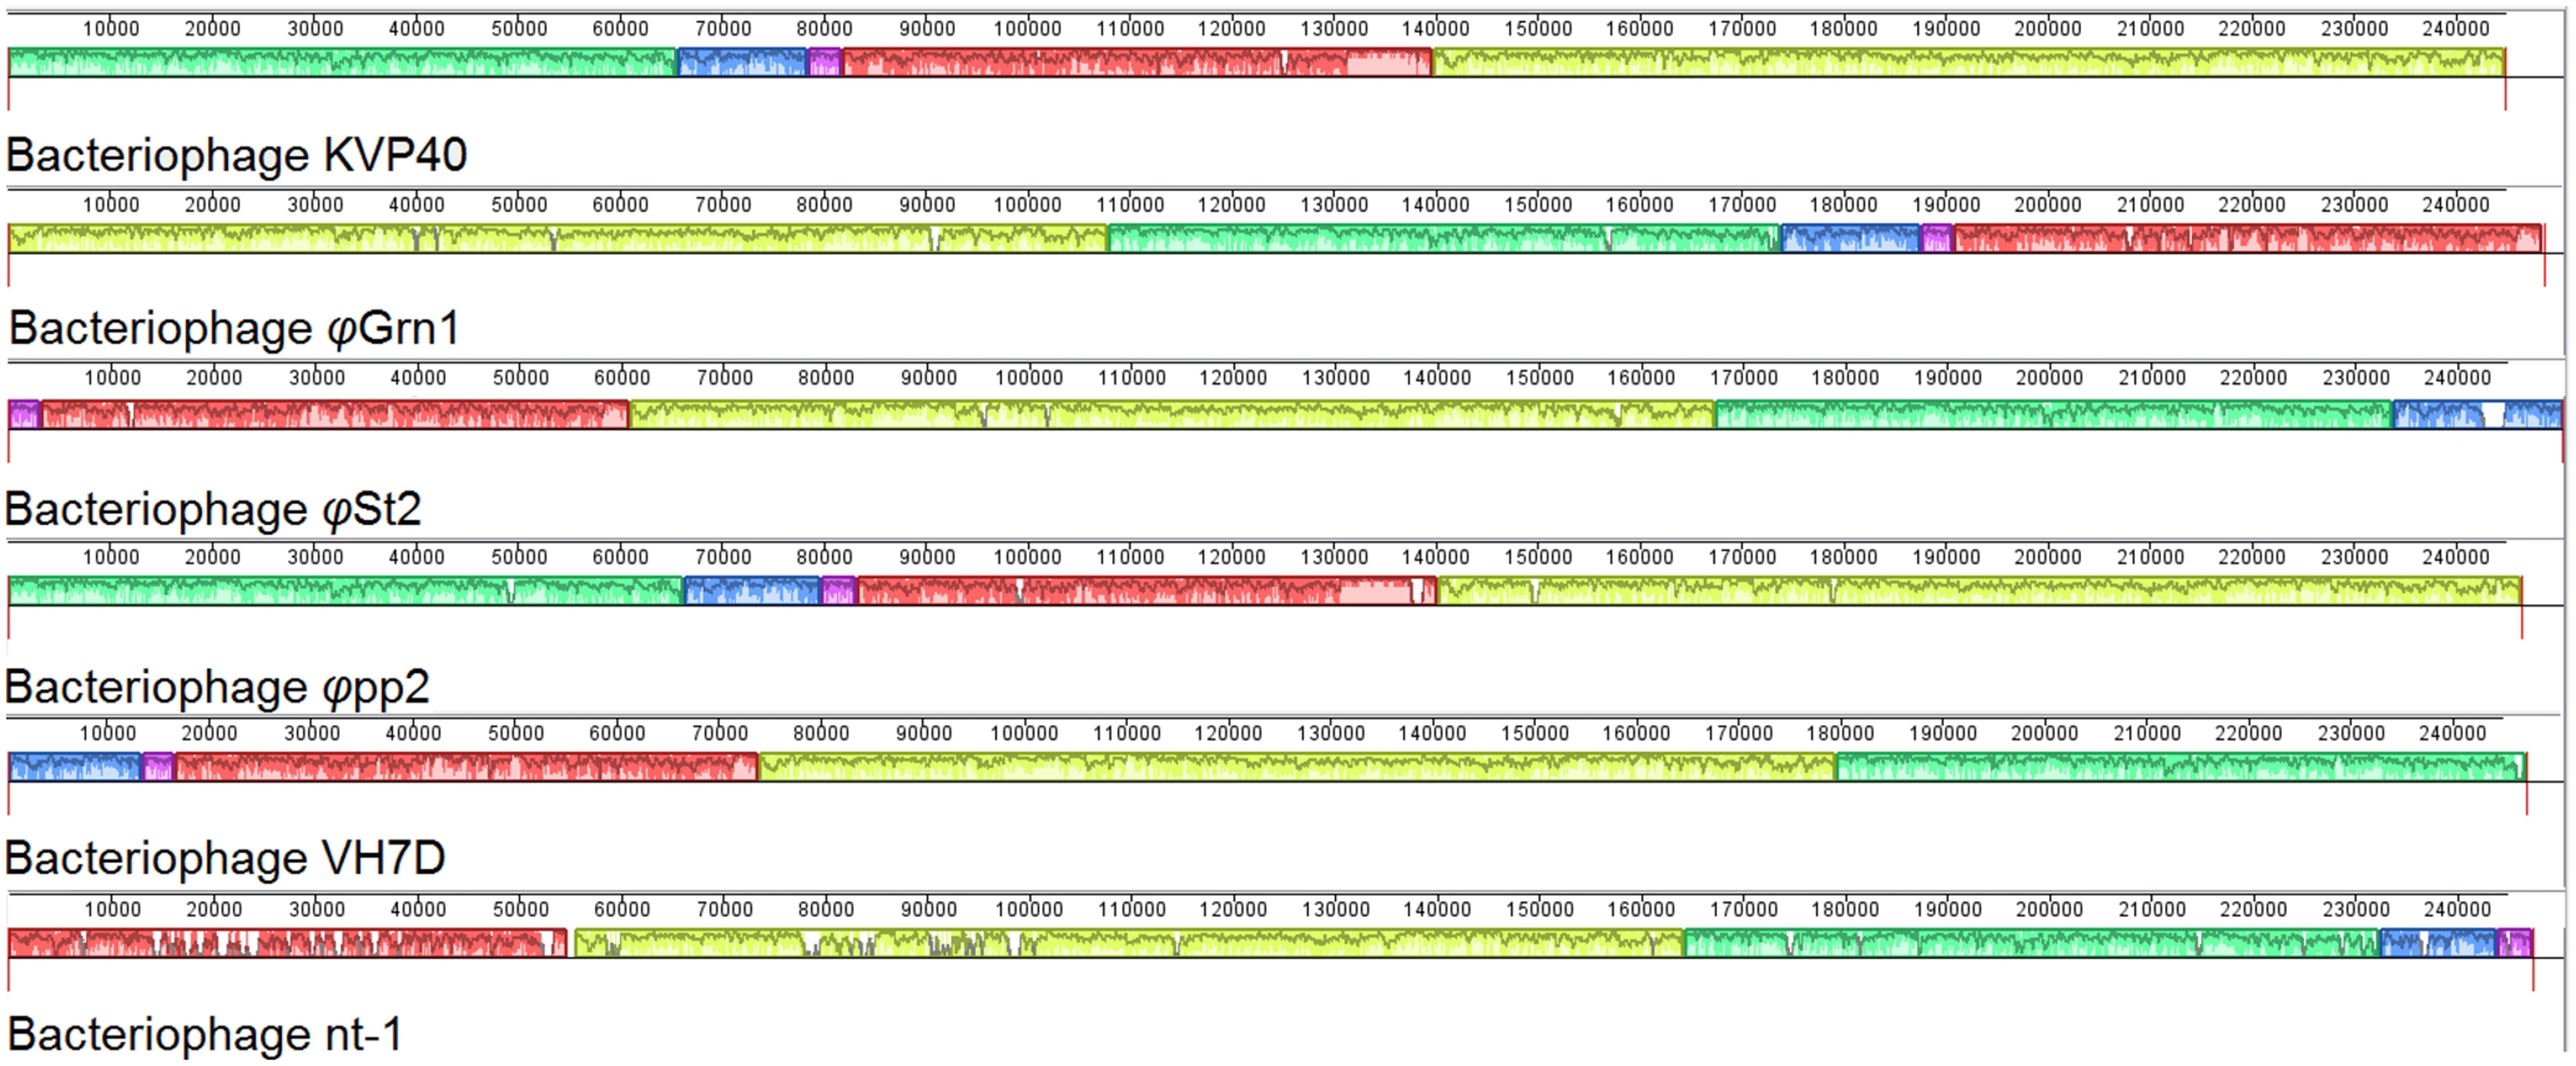
Task: Click the red block in the VH7D track
Action: [x=466, y=767]
